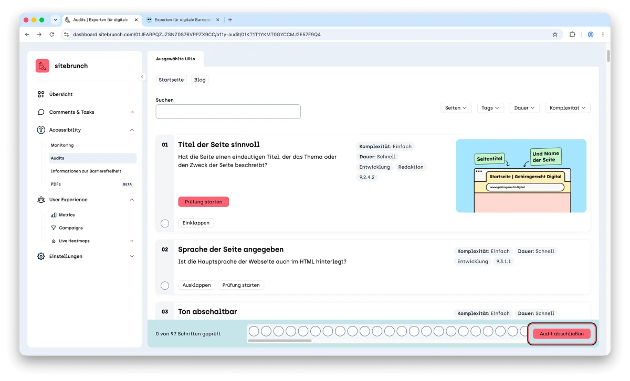Click the Live Heatmaps flame icon
Viewport: 630px width, 381px height.
click(54, 241)
